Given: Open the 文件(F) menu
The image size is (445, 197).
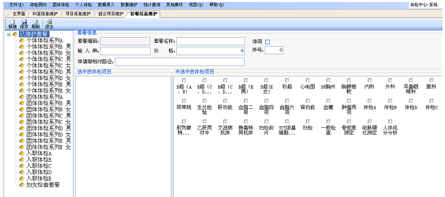Looking at the screenshot, I should (x=16, y=5).
